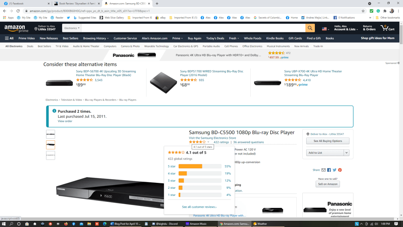Click the orange Amazon search magnifier button
Screen dimensions: 403x227
[x=310, y=28]
